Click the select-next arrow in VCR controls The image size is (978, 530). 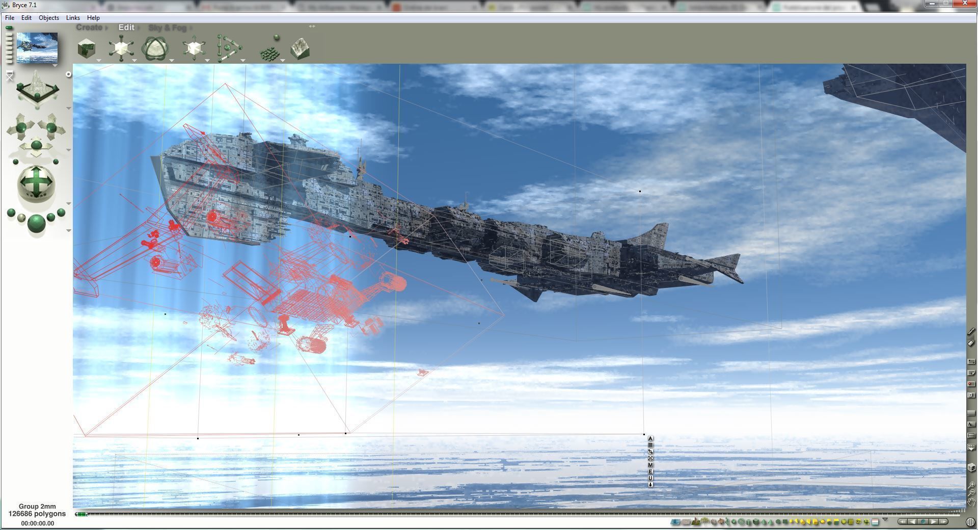pyautogui.click(x=934, y=522)
